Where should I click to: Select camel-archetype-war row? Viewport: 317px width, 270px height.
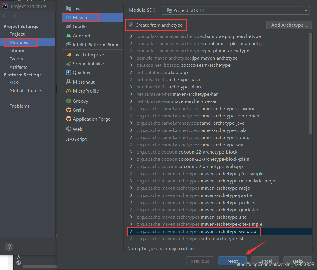coord(220,145)
